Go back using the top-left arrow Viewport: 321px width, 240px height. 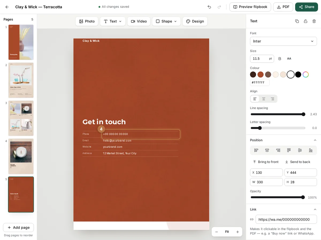click(x=7, y=7)
